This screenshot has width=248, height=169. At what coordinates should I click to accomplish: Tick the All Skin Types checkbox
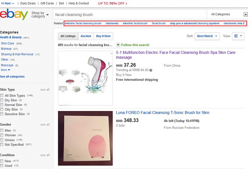[2, 96]
